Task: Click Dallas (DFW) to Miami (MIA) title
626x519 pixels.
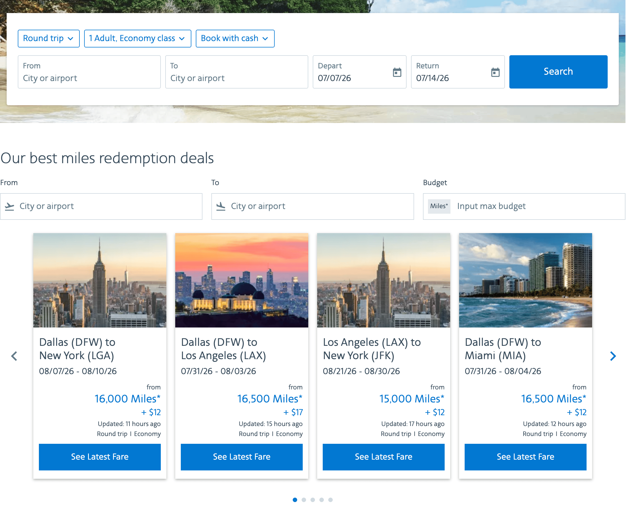Action: 503,349
